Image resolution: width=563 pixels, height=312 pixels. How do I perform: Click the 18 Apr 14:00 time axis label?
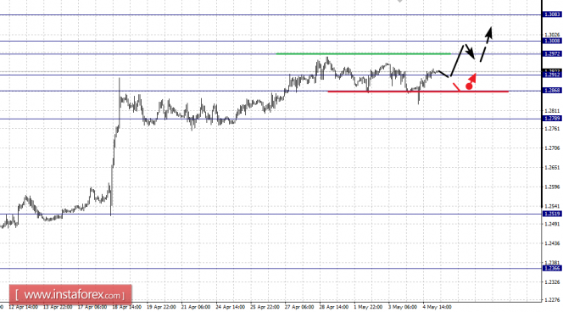[126, 307]
